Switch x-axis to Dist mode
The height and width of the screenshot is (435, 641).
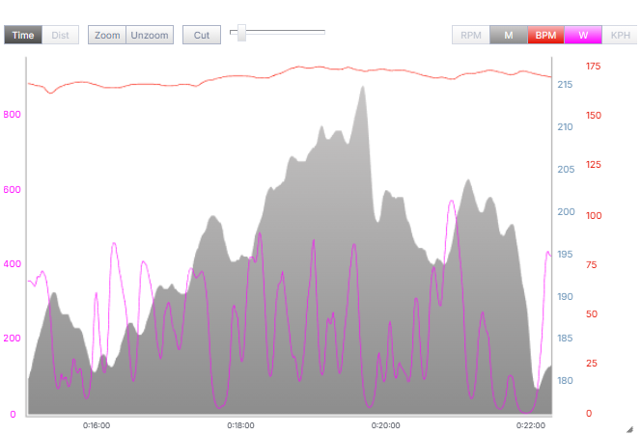tap(60, 36)
